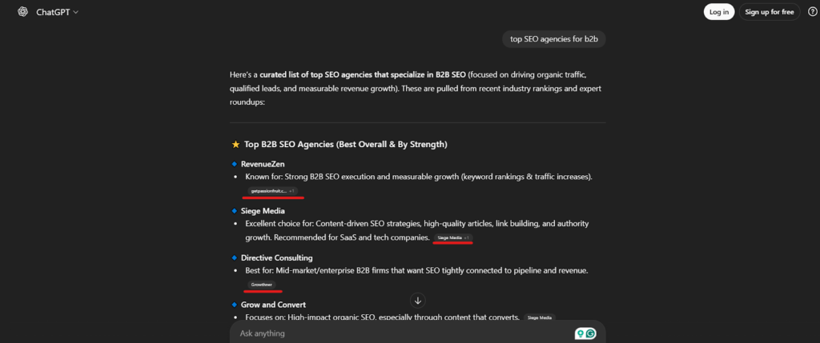Click the blue diamond beside Directive Consulting
This screenshot has height=343, width=820.
coord(235,258)
